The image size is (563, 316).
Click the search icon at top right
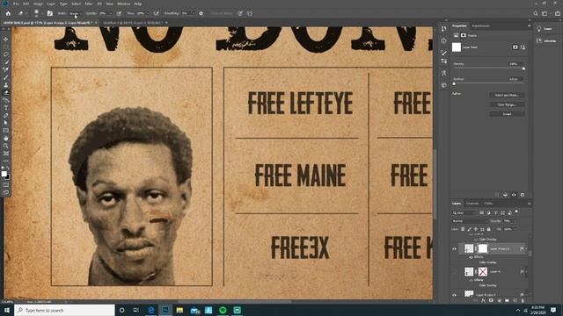click(536, 13)
